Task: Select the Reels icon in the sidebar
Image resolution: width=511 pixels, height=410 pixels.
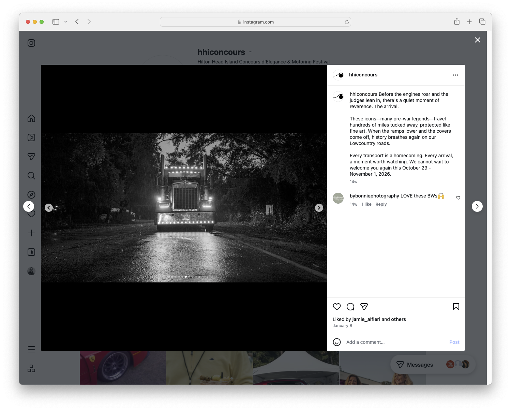Action: point(31,137)
